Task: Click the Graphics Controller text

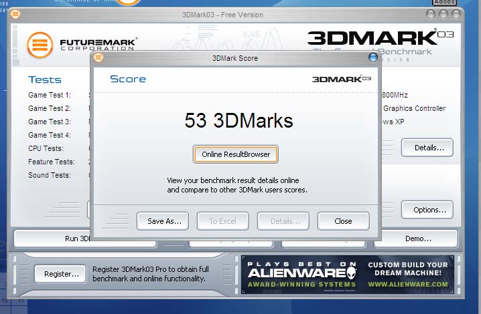Action: [x=414, y=108]
